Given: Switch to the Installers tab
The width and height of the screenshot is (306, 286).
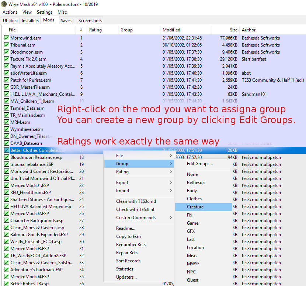Looking at the screenshot, I should coord(30,21).
